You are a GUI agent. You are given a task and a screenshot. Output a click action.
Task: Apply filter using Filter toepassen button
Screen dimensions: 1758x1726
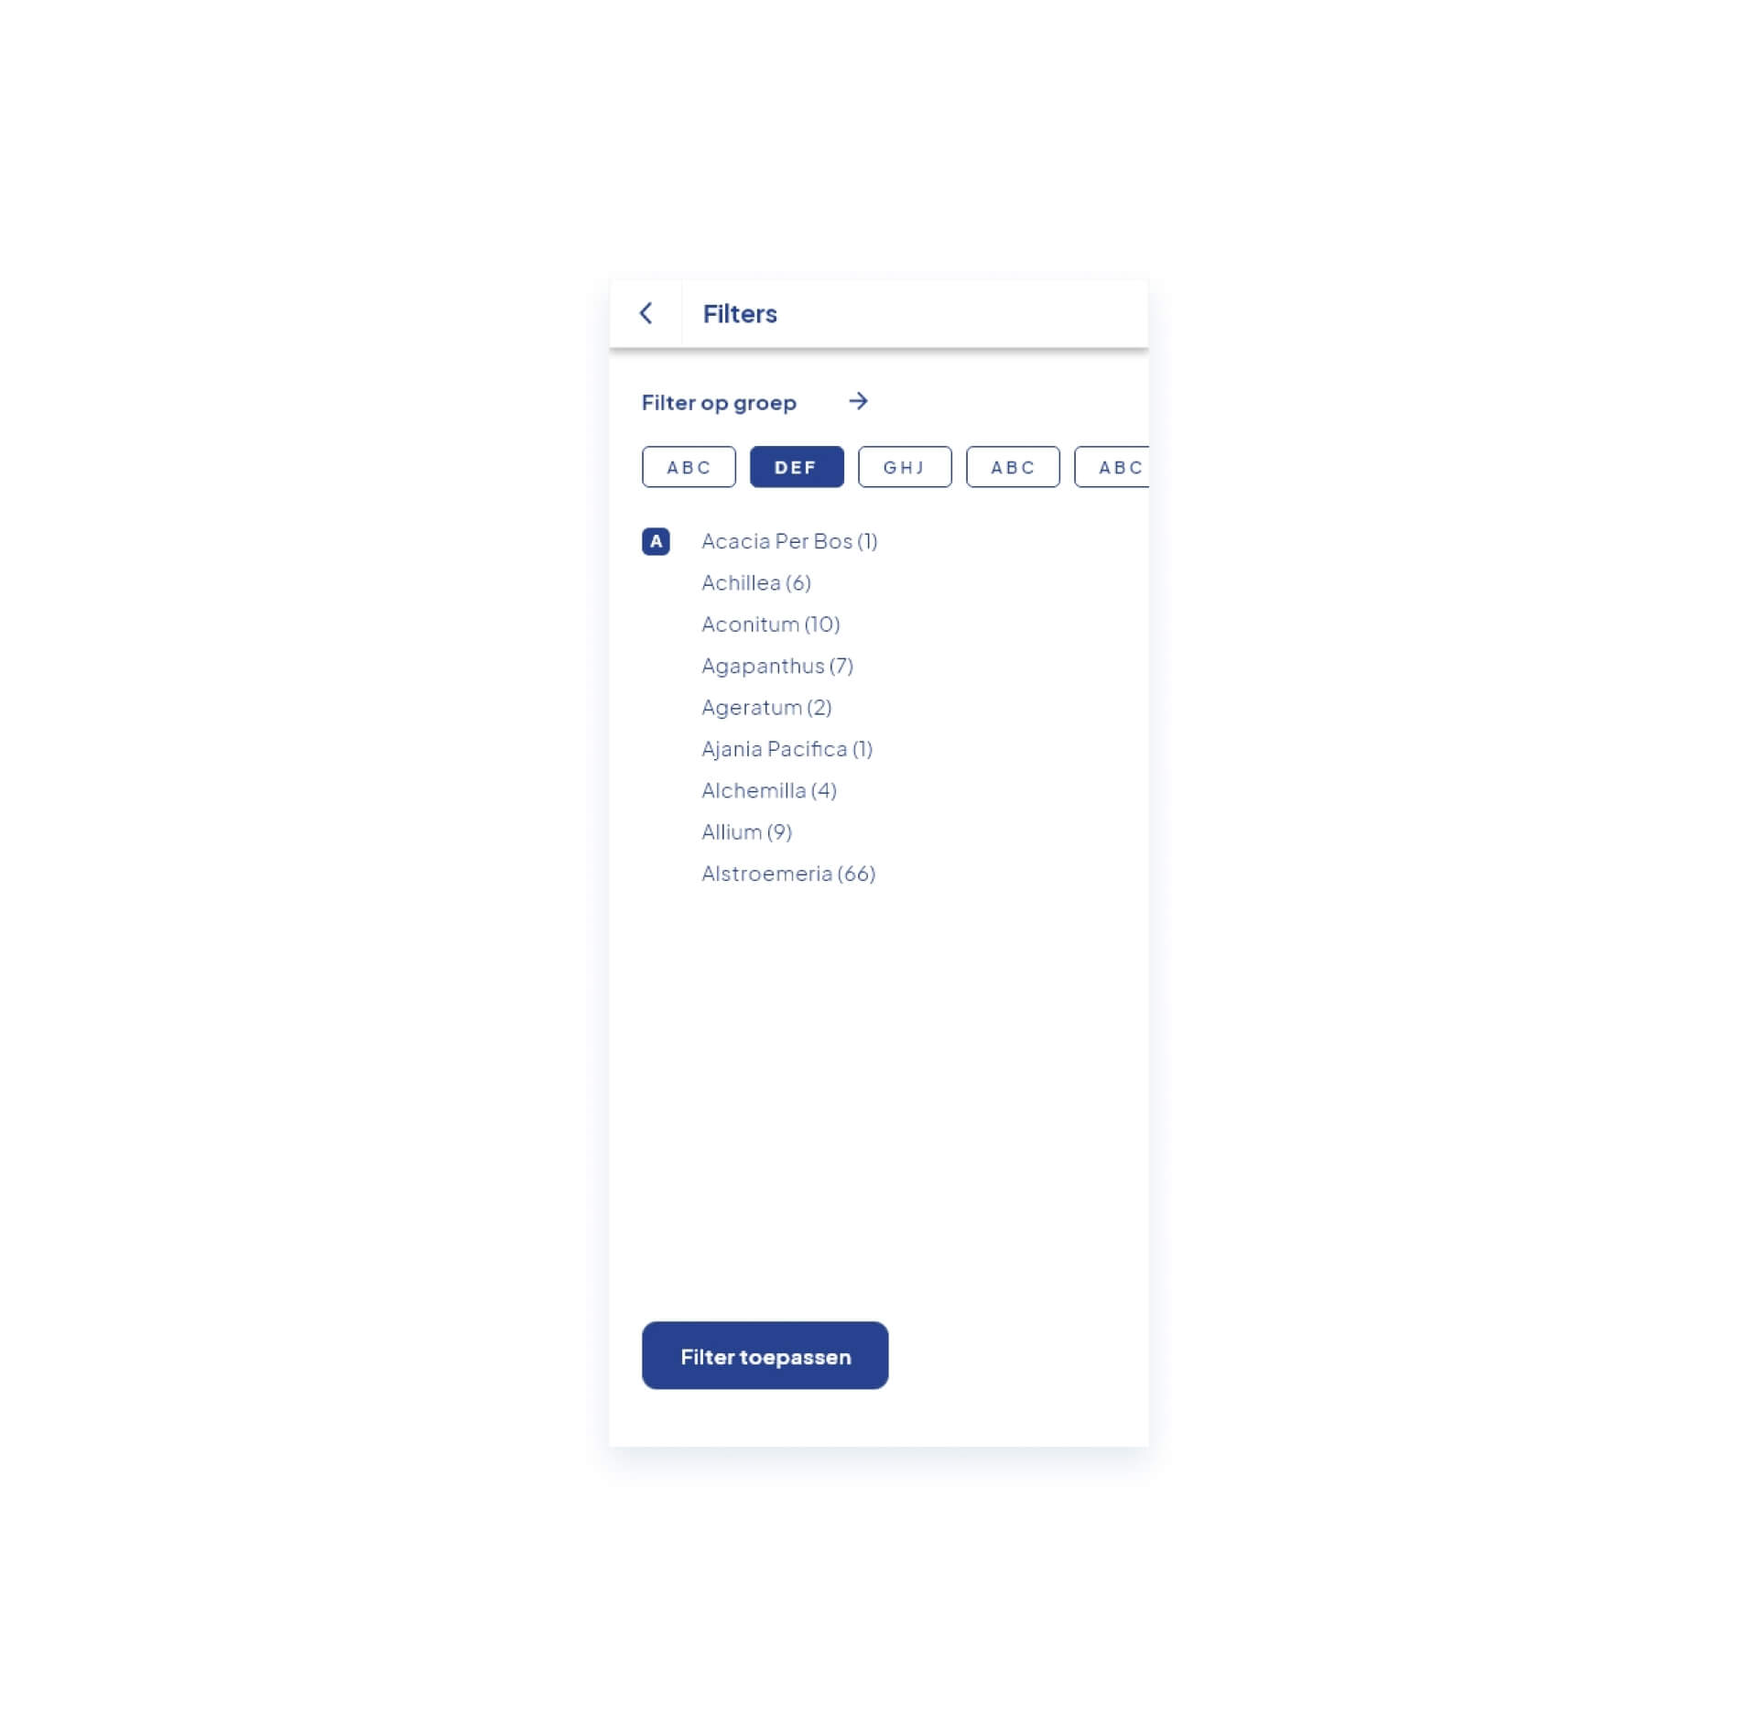click(x=765, y=1354)
